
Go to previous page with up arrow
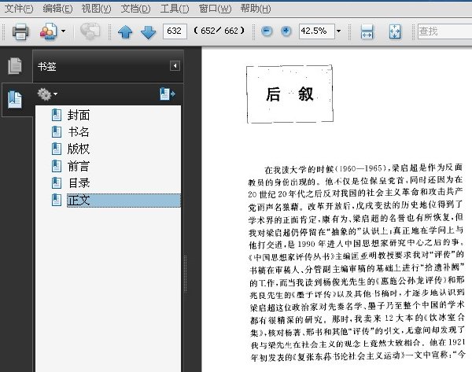[125, 31]
